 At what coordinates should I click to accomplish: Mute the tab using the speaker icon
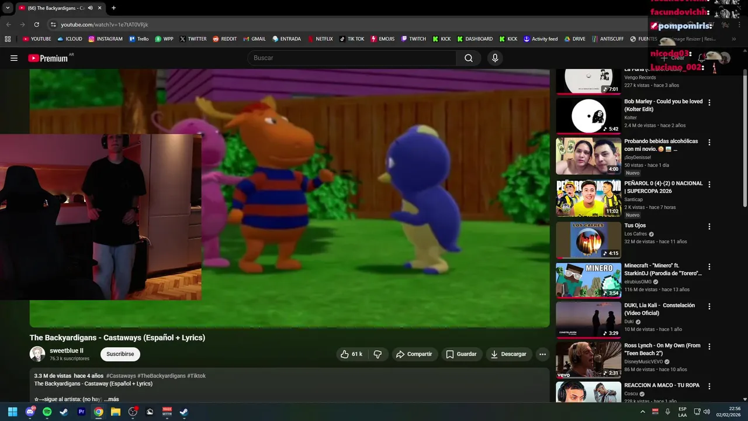pyautogui.click(x=90, y=8)
